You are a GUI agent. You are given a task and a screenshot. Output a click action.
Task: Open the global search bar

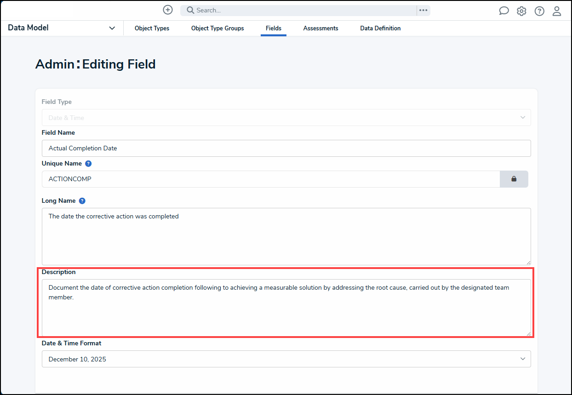303,10
